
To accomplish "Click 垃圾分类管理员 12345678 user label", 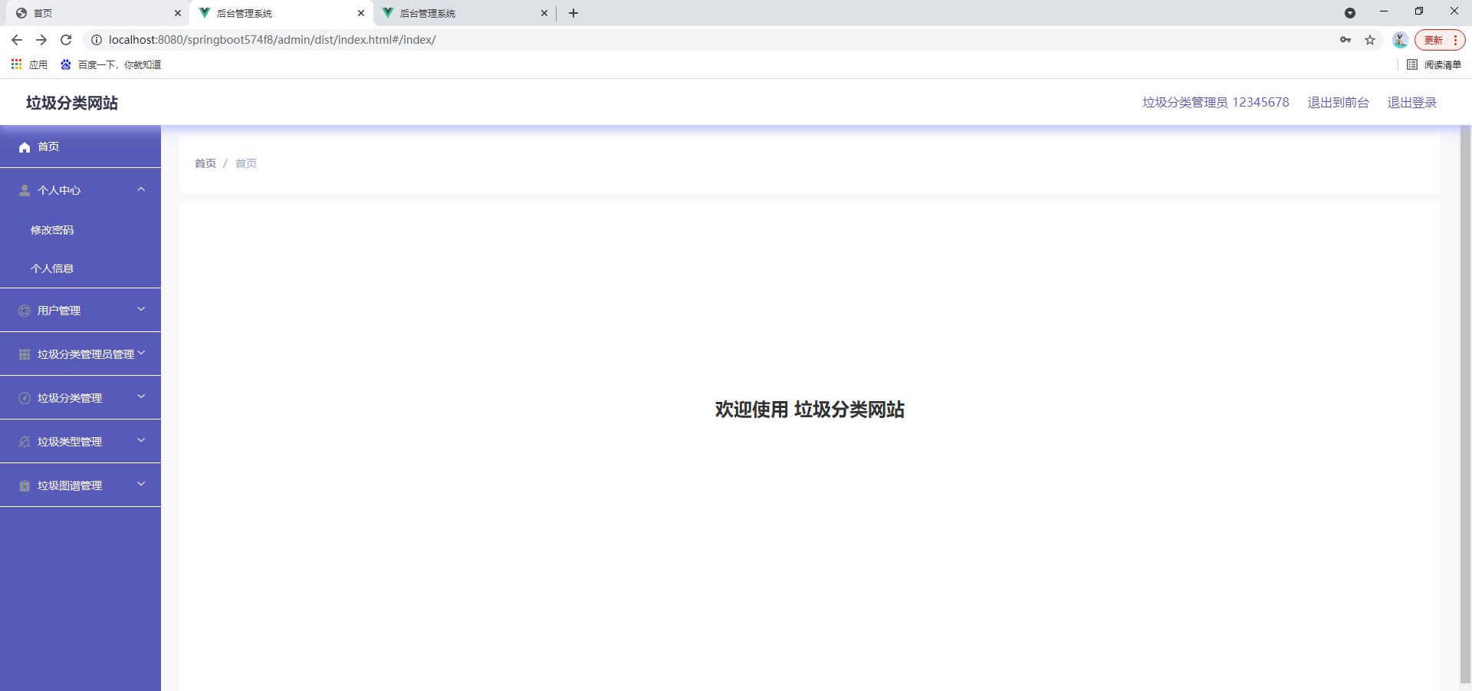I will [x=1215, y=102].
